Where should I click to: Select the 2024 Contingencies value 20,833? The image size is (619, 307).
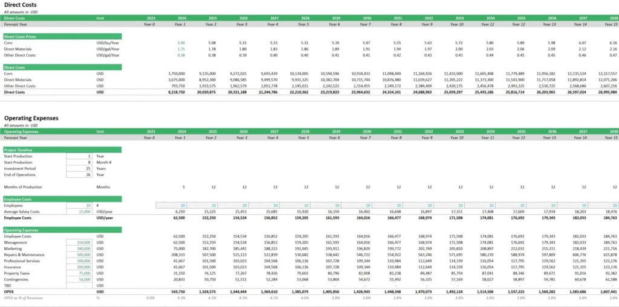point(180,279)
